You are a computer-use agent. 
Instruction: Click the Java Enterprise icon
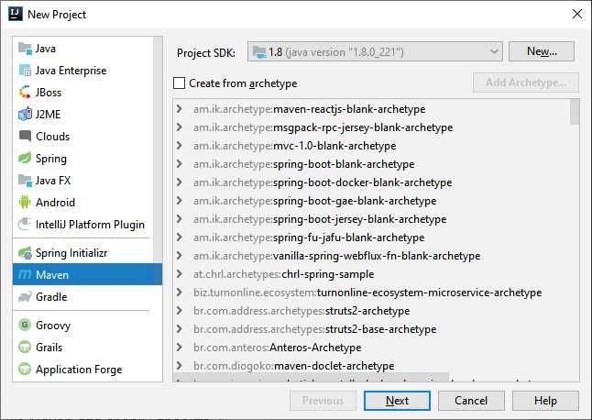tap(26, 71)
